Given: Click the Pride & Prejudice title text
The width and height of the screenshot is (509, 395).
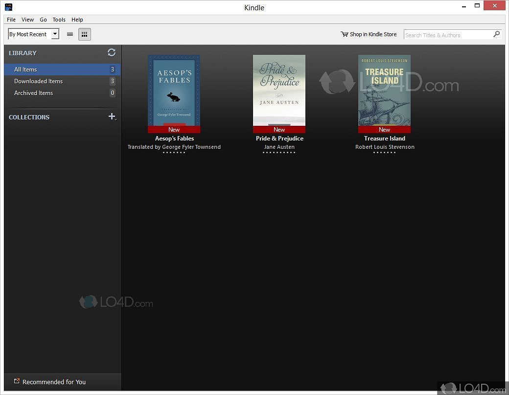Looking at the screenshot, I should pos(279,138).
